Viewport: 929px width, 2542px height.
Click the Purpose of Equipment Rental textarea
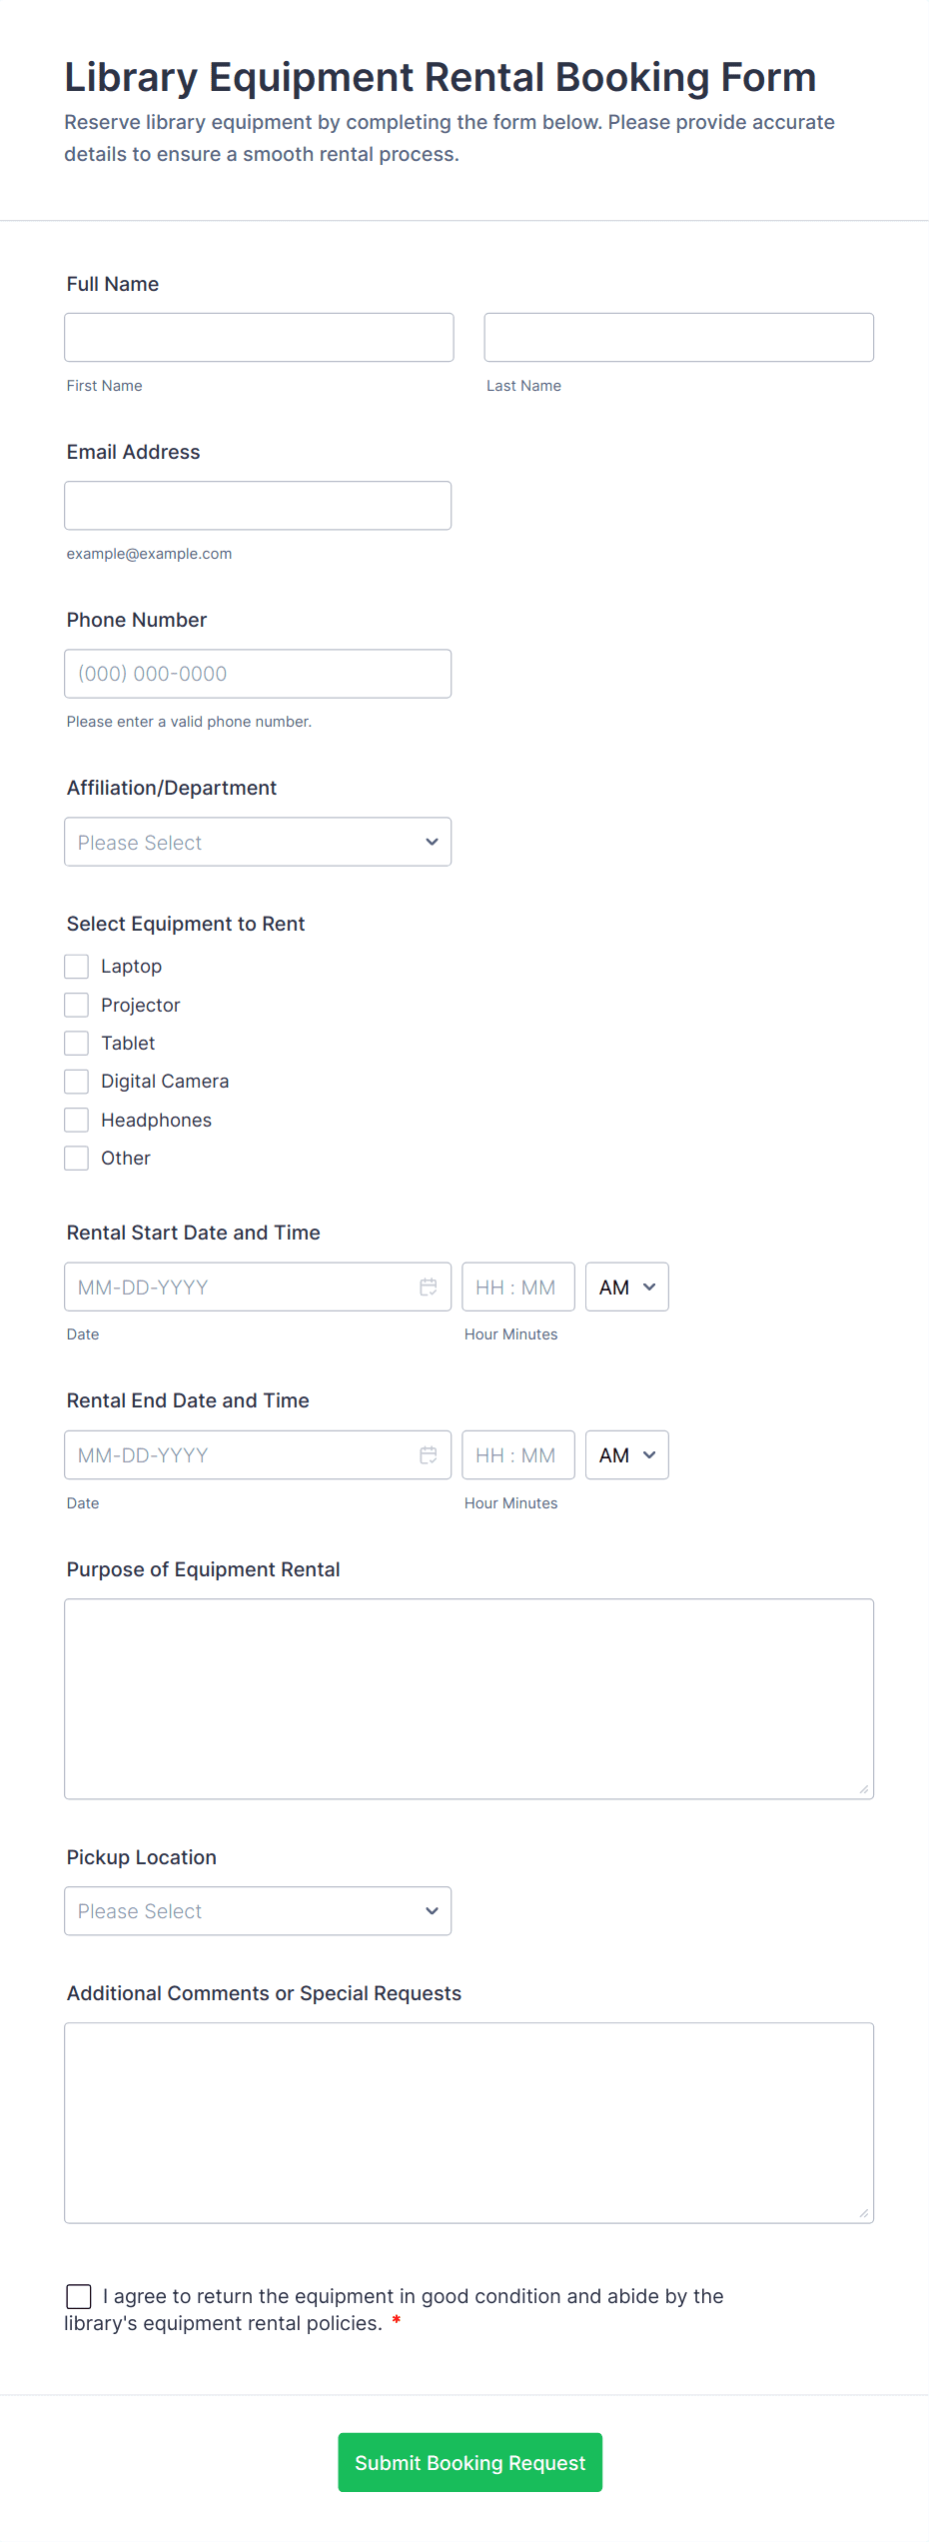(x=468, y=1698)
